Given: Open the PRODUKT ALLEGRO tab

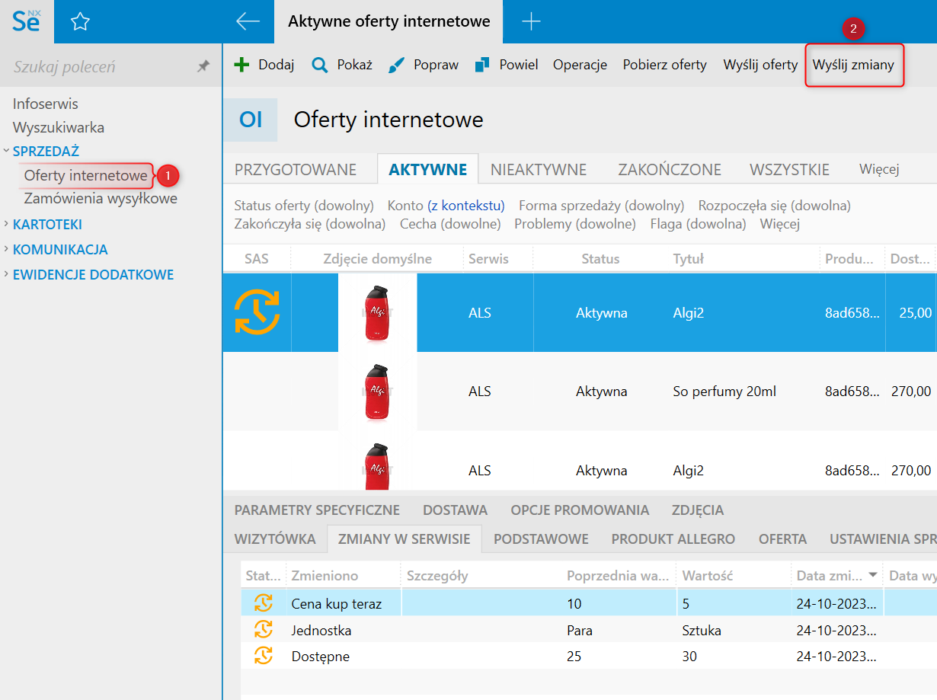Looking at the screenshot, I should [x=673, y=539].
